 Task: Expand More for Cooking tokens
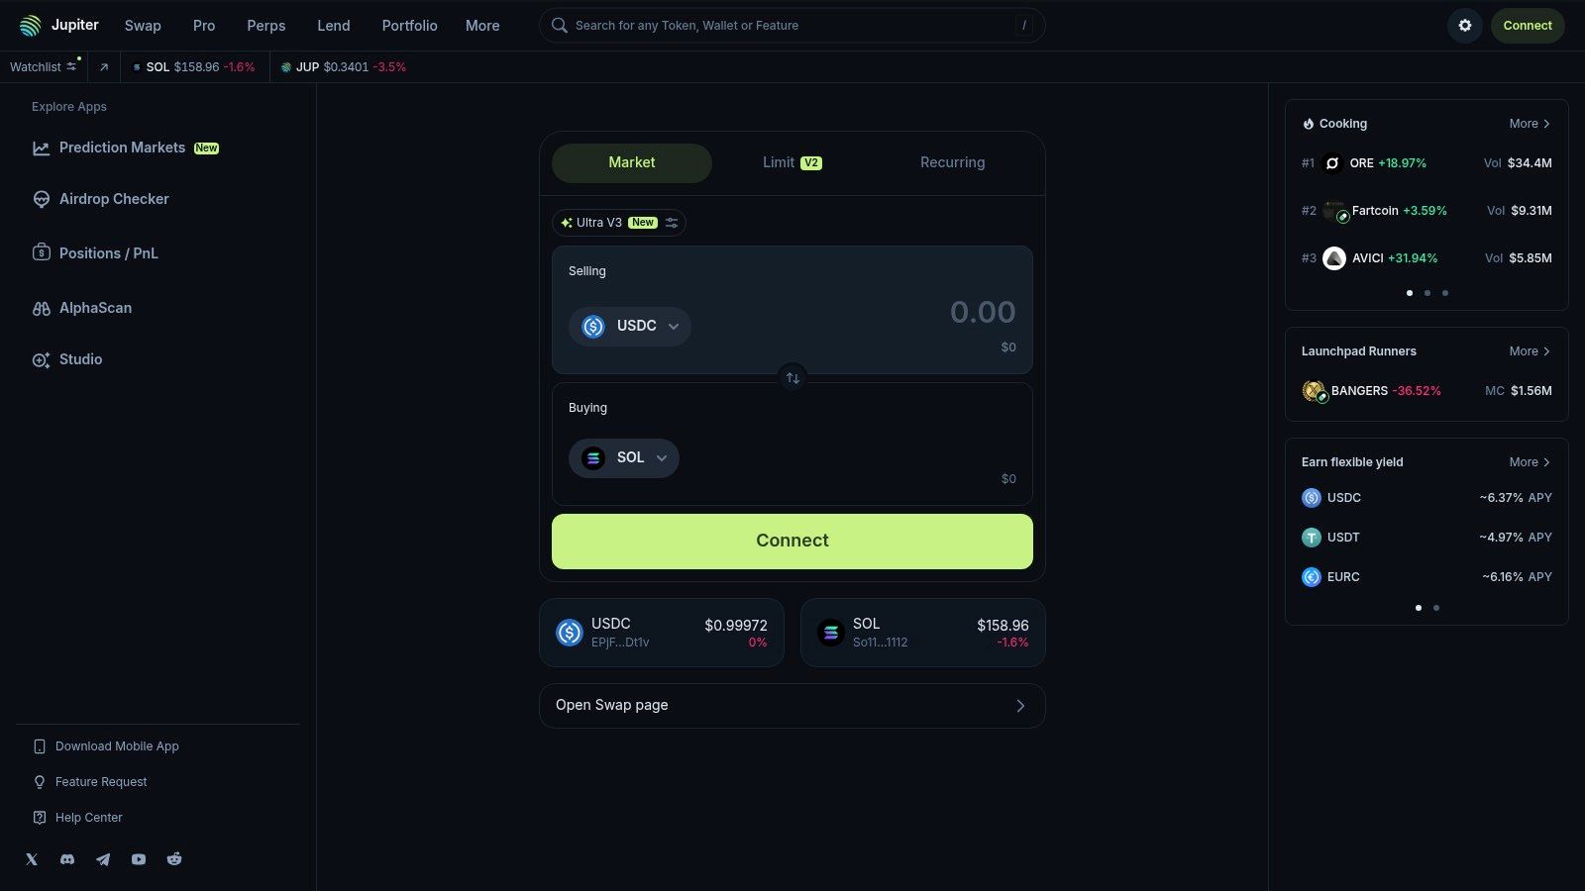tap(1530, 124)
